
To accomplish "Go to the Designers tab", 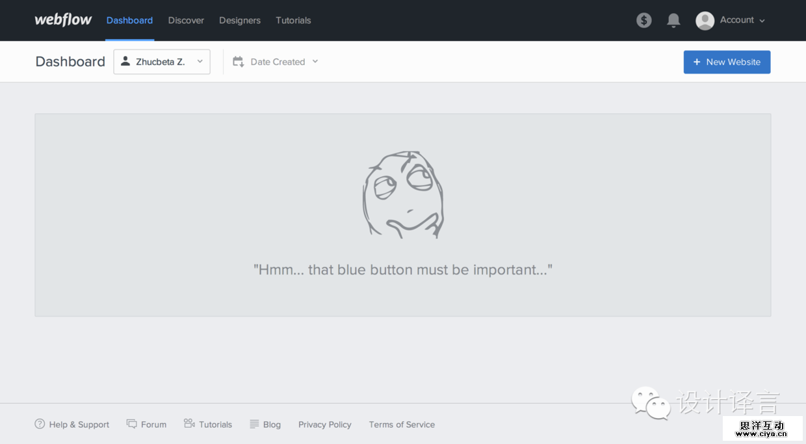I will [240, 20].
